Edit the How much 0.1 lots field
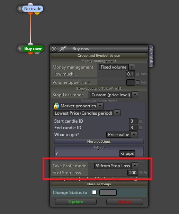The height and width of the screenshot is (214, 179). [130, 74]
